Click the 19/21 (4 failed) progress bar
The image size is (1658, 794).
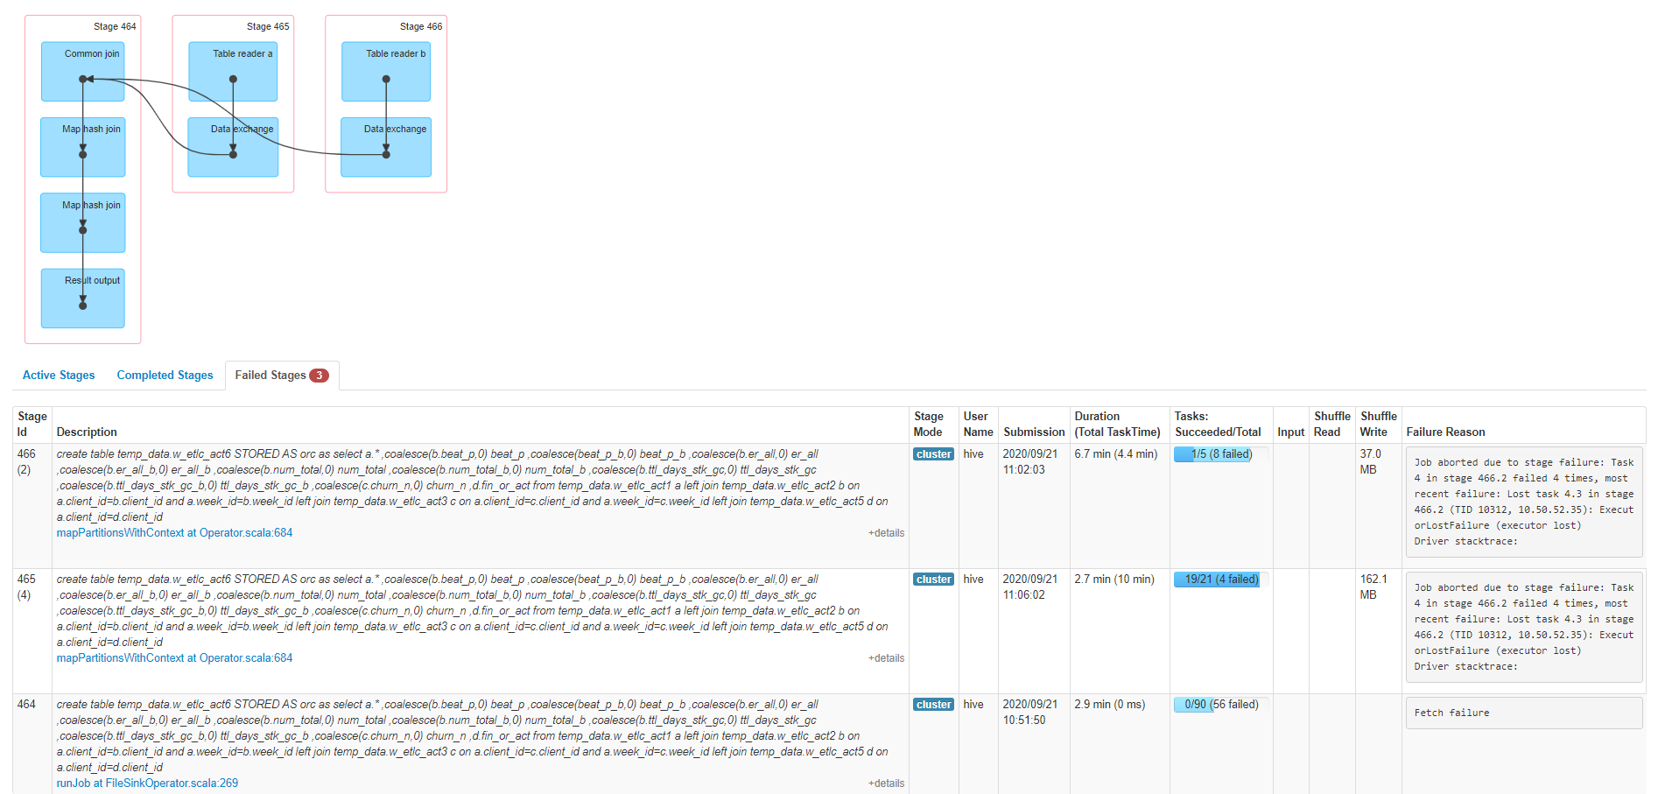(x=1220, y=580)
